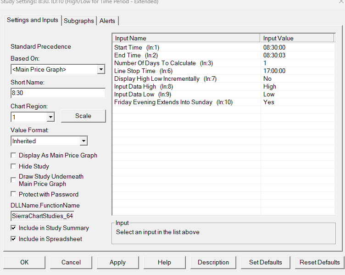
Task: Confirm settings with the OK button
Action: 24,263
